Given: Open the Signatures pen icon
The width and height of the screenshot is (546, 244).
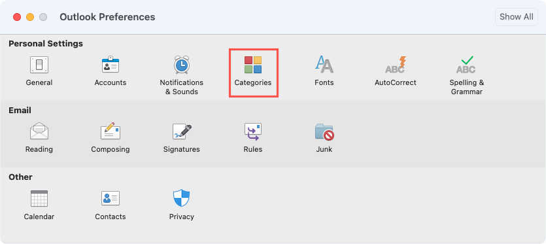Looking at the screenshot, I should coord(182,131).
